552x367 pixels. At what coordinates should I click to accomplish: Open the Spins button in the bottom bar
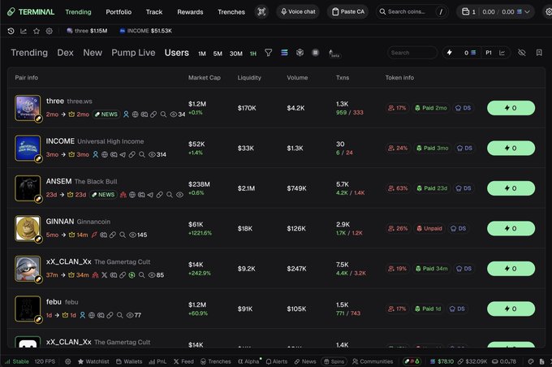tap(334, 361)
